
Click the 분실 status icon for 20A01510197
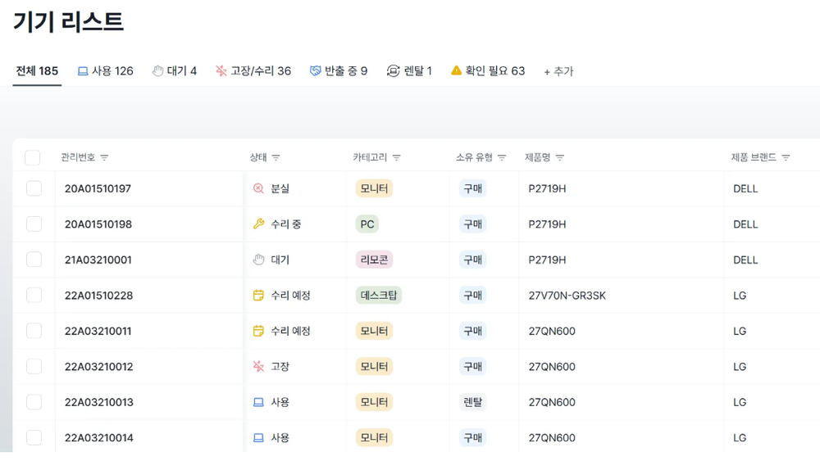pos(258,188)
